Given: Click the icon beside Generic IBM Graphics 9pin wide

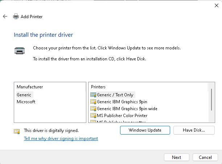Looking at the screenshot, I should click(x=93, y=109).
